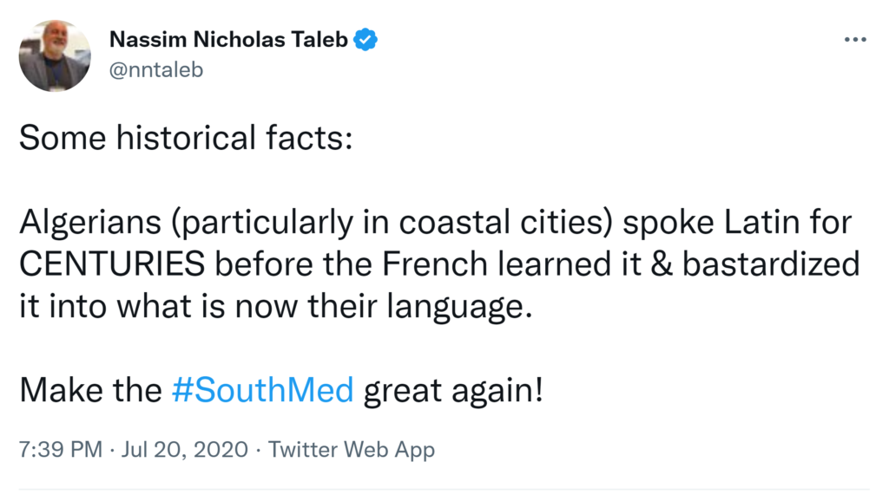Click "Make the" before the hashtag
The height and width of the screenshot is (501, 889).
pyautogui.click(x=89, y=390)
